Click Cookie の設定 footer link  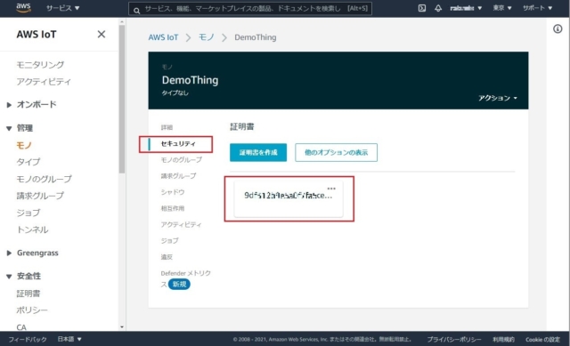[542, 340]
